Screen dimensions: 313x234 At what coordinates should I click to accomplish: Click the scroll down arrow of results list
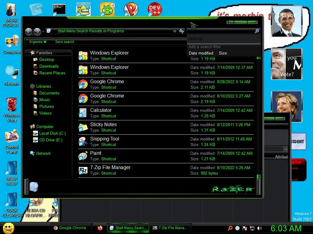[x=259, y=176]
